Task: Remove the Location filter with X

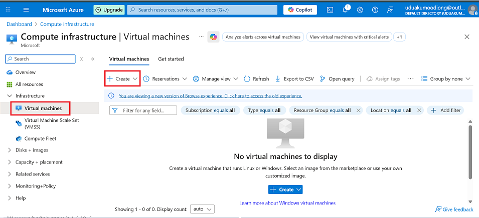Action: [419, 110]
